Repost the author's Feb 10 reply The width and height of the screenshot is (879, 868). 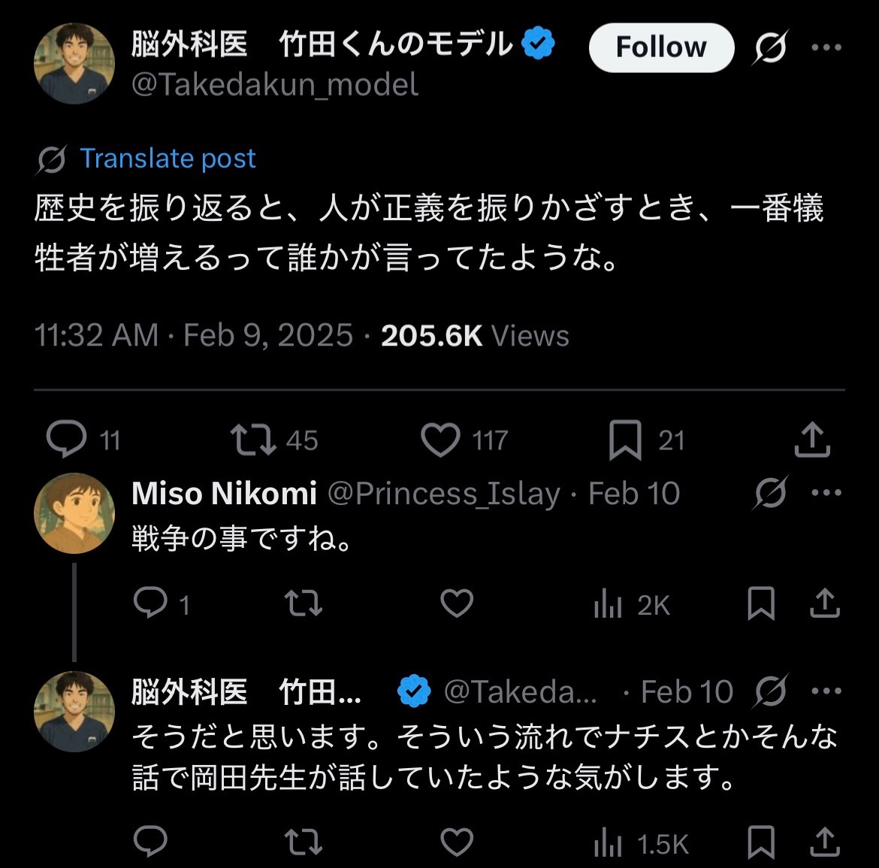[304, 842]
